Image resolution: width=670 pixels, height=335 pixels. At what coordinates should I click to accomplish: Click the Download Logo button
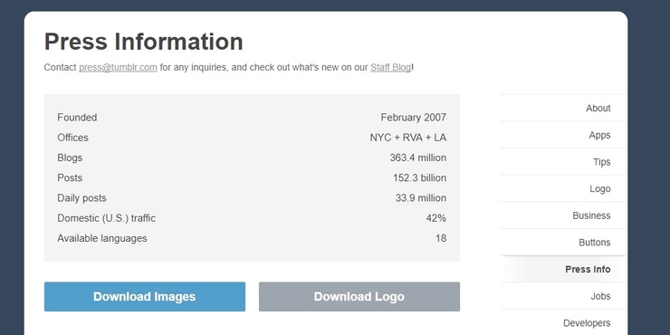click(359, 297)
